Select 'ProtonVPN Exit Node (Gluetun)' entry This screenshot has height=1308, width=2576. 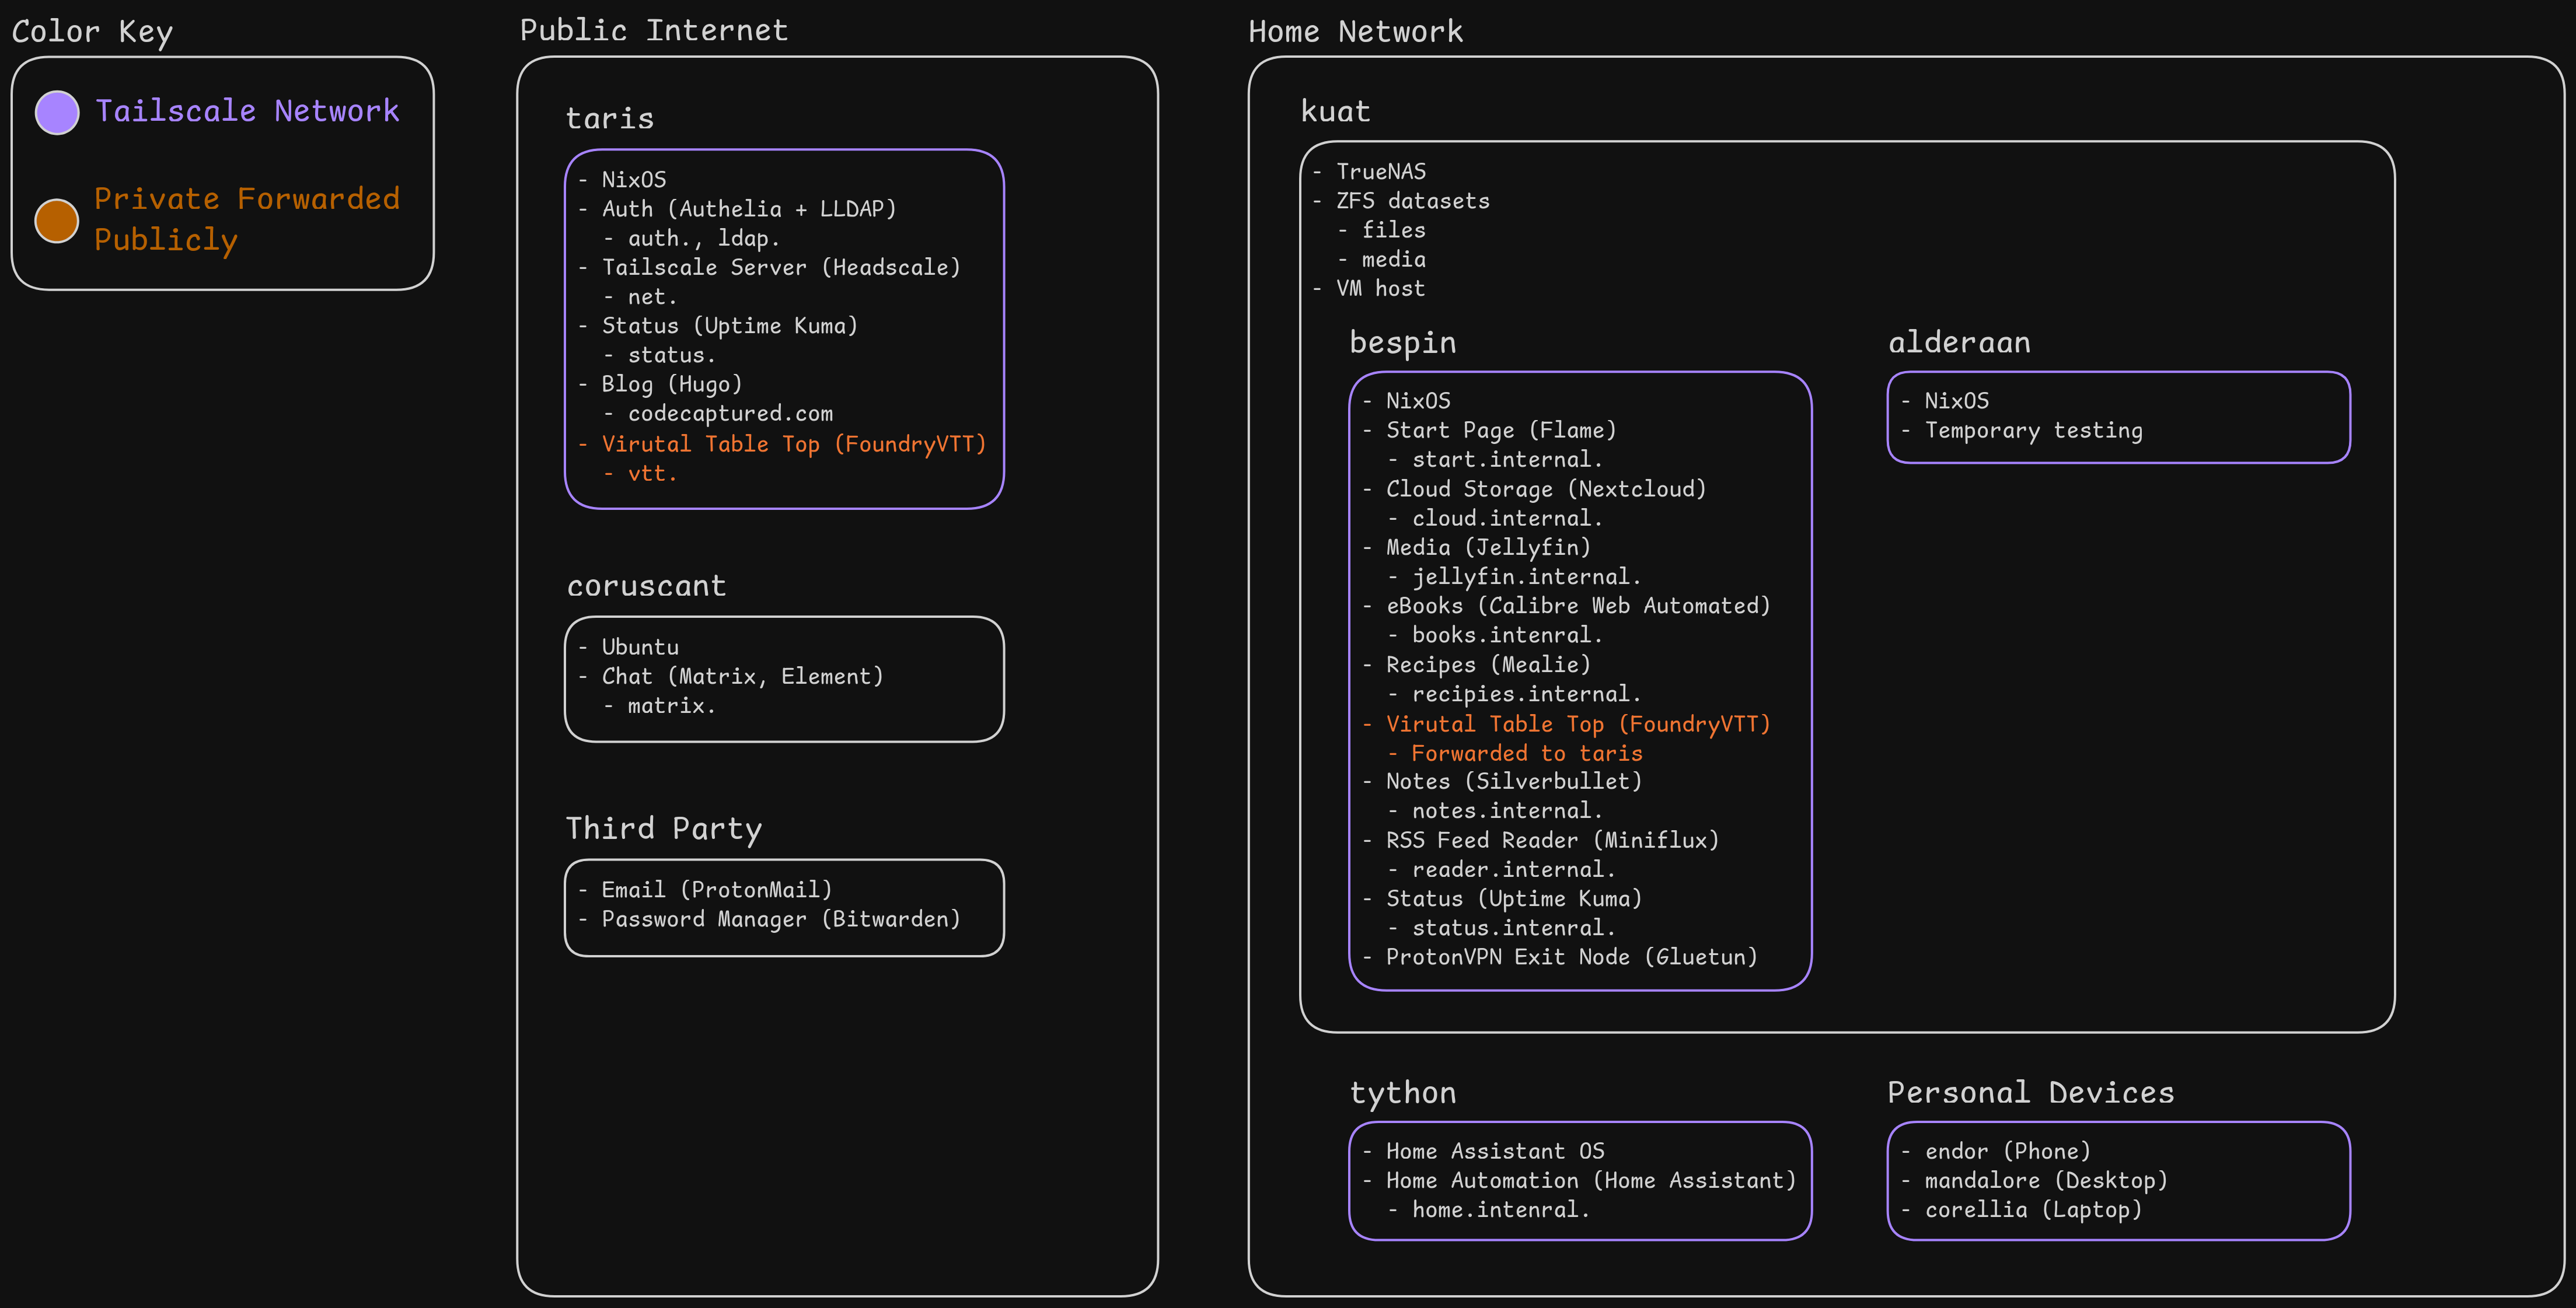[x=1571, y=957]
